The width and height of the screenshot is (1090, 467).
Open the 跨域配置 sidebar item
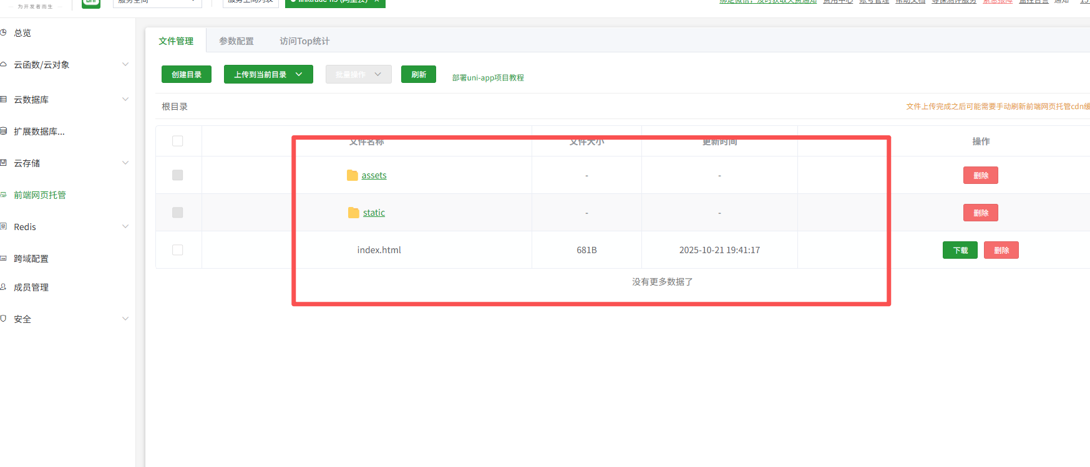pos(31,259)
